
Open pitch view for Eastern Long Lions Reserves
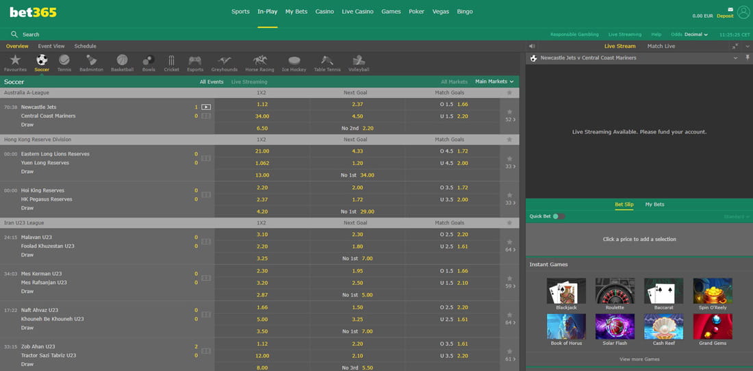[x=206, y=158]
